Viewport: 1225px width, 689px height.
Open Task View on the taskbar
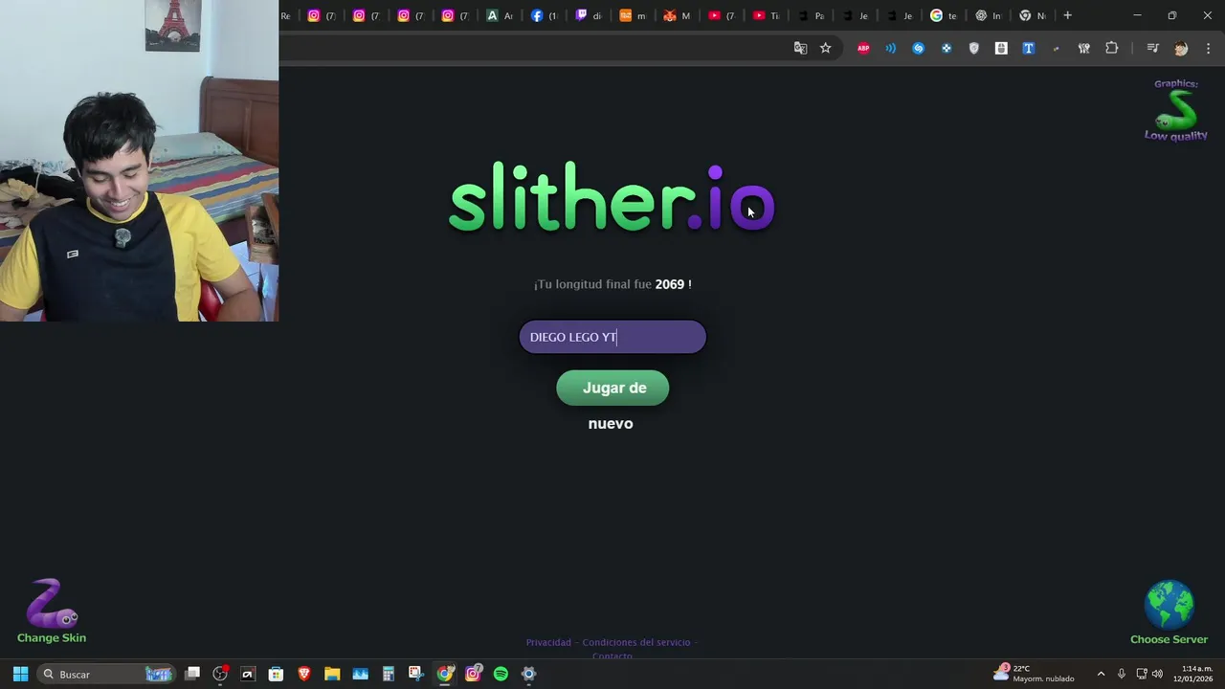[x=192, y=674]
